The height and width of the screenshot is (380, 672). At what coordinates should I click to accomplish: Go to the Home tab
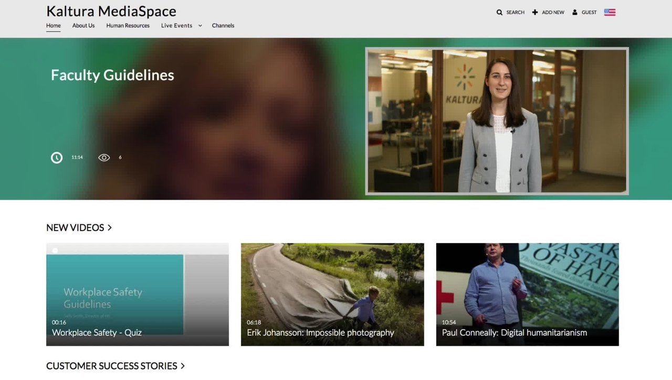coord(54,26)
